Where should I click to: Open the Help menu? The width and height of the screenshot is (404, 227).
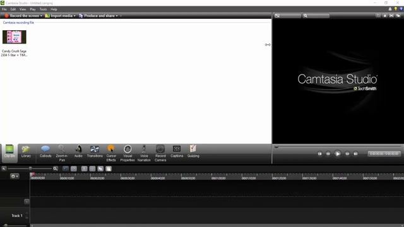[x=54, y=9]
